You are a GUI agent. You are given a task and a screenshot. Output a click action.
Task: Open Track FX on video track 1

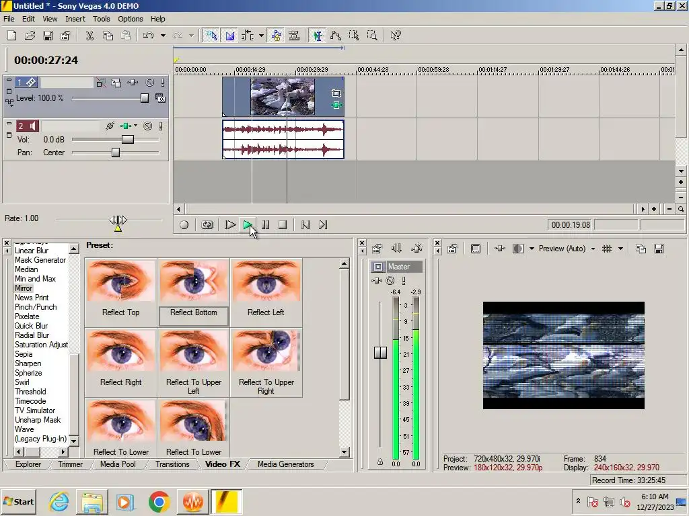click(x=133, y=83)
